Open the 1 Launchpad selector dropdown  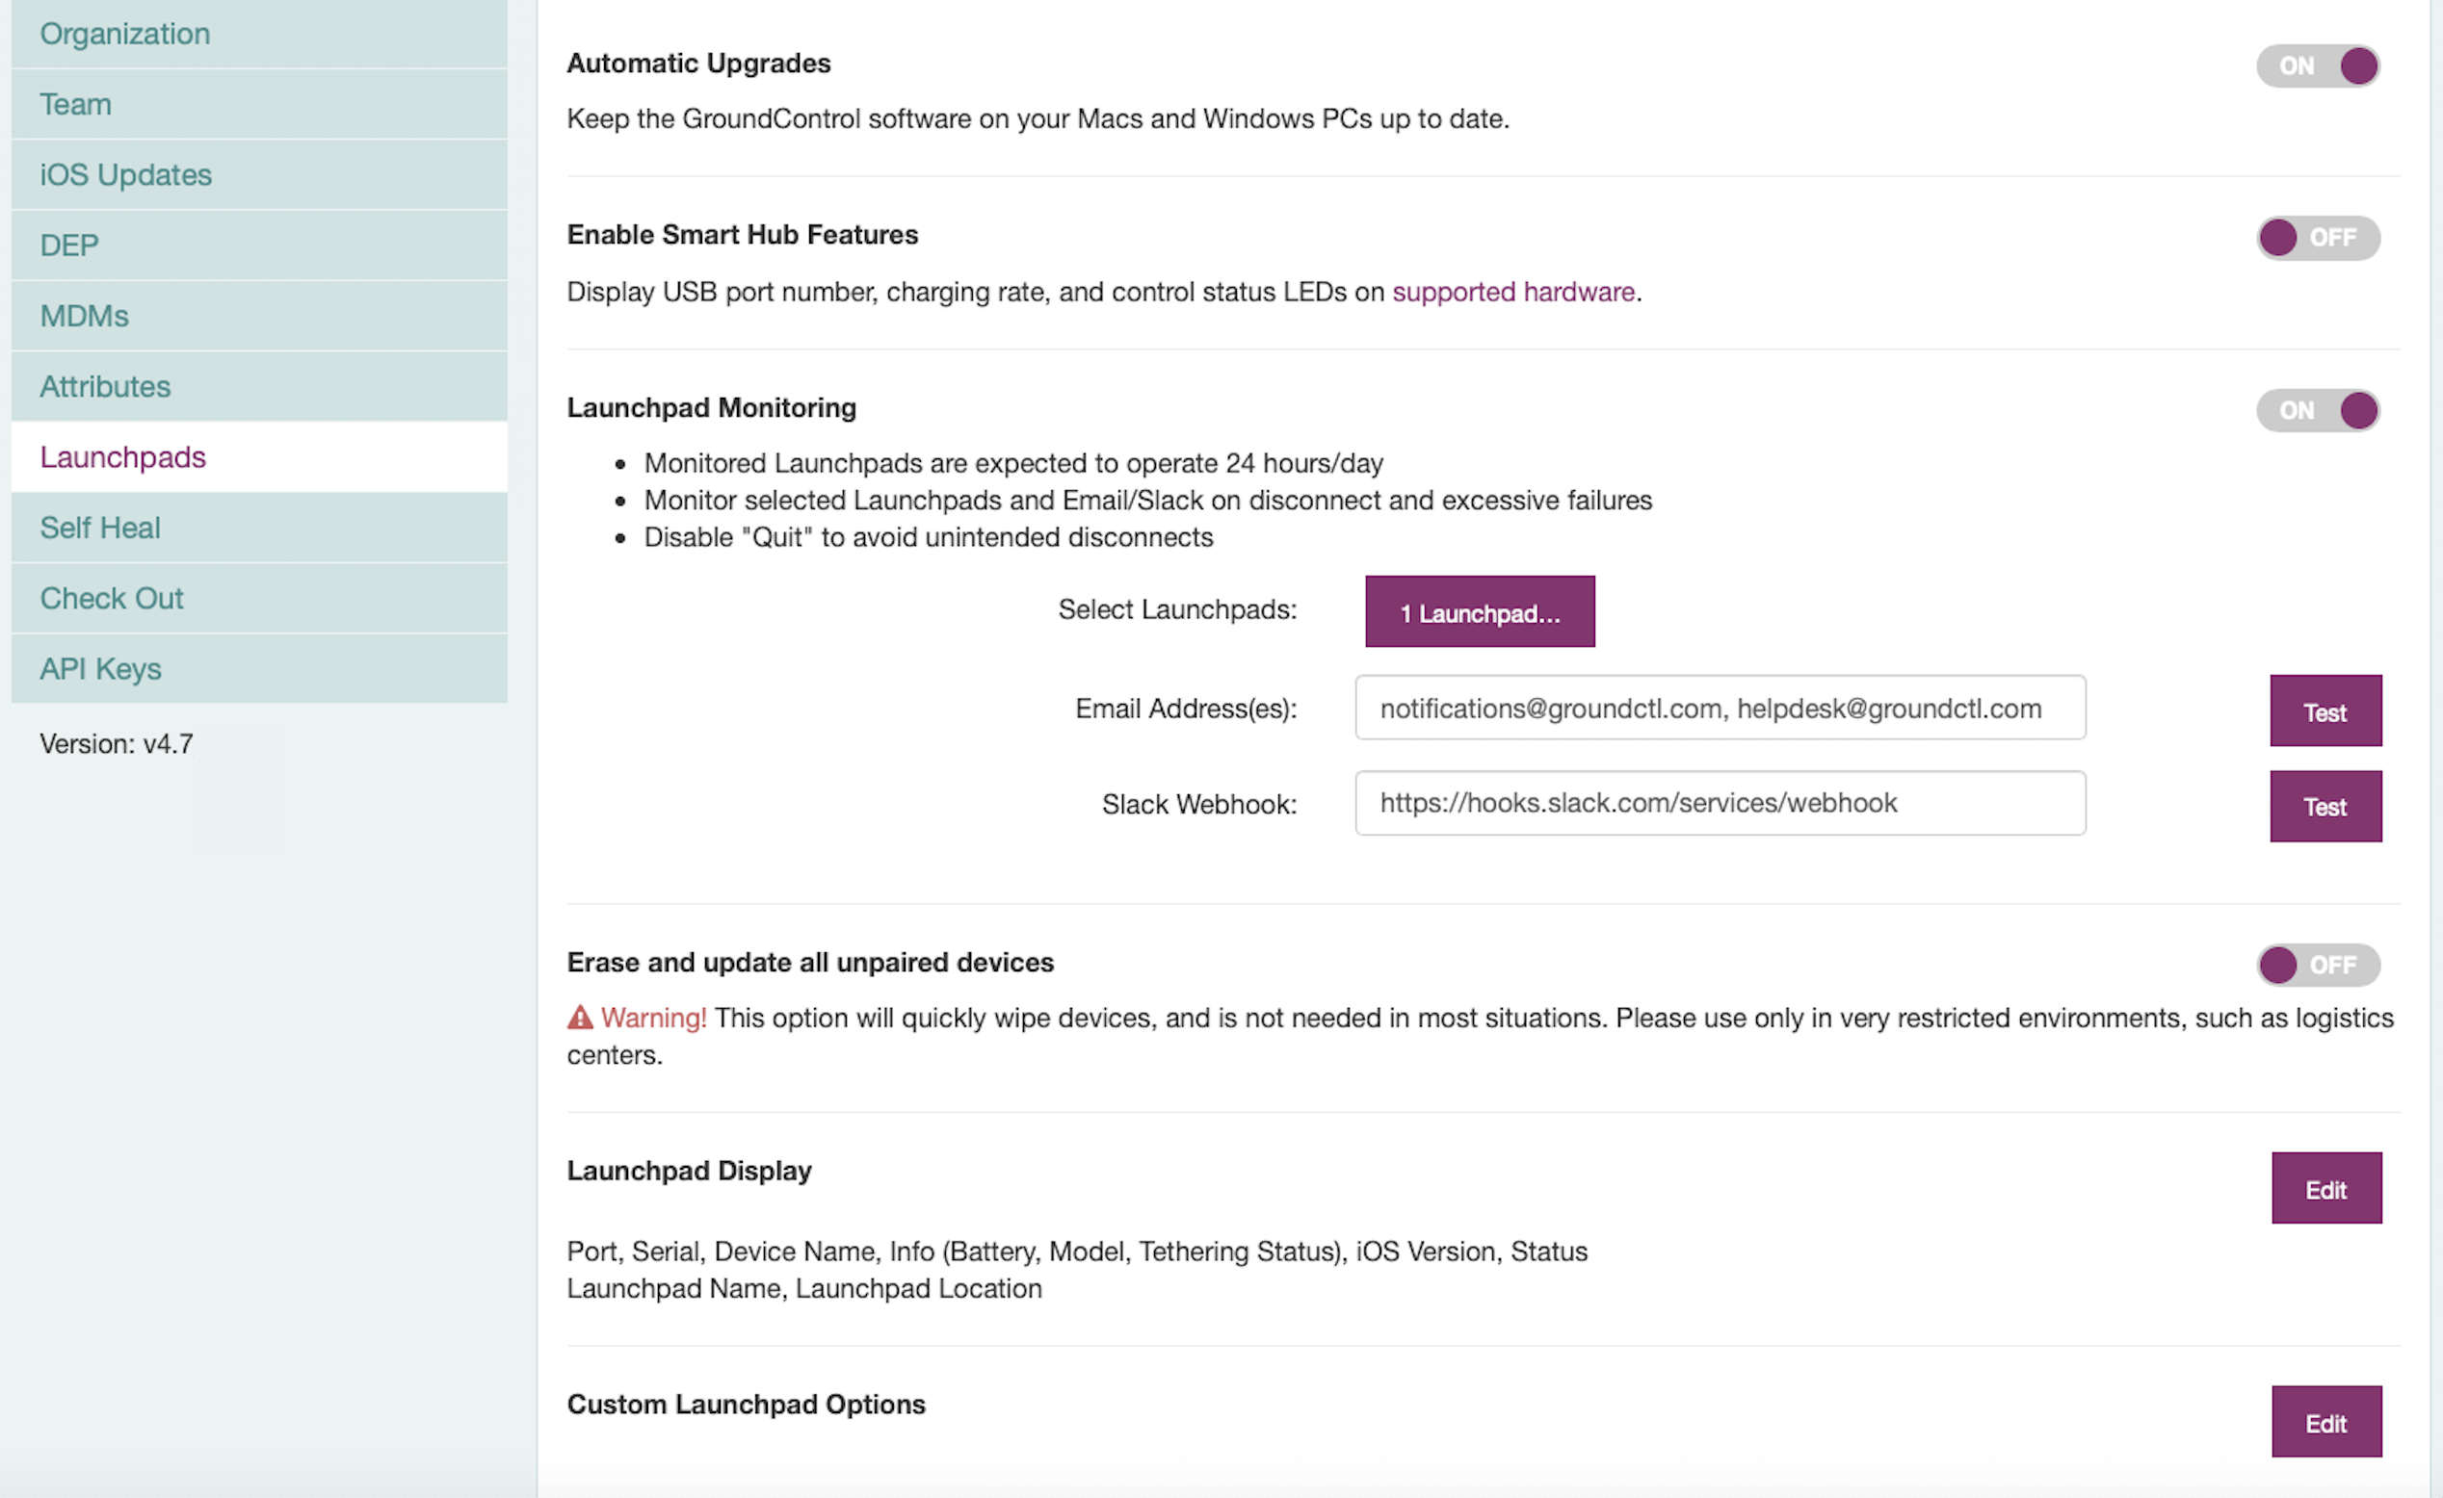[x=1480, y=612]
